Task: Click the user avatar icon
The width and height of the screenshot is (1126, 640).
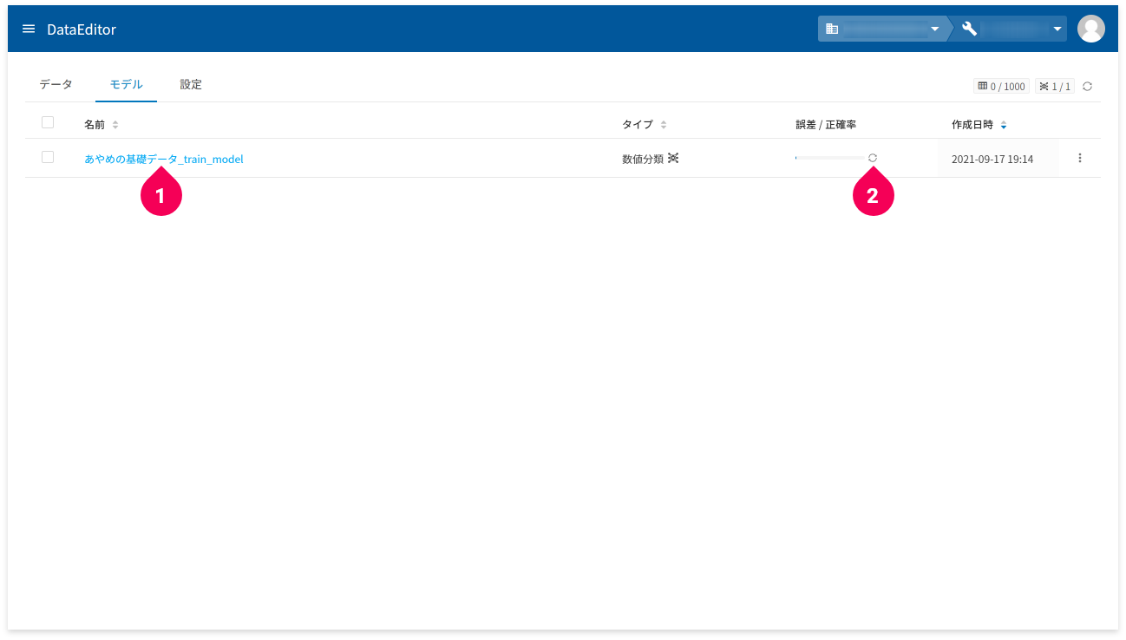Action: click(1090, 29)
